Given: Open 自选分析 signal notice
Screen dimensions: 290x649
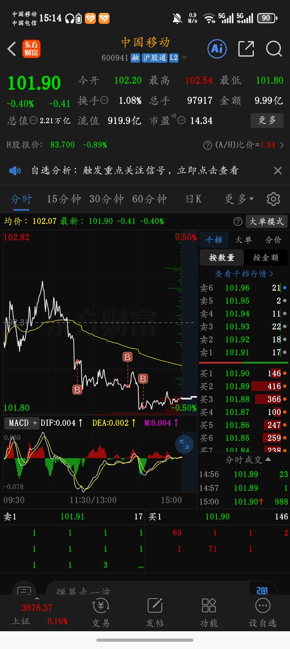Looking at the screenshot, I should (x=135, y=171).
